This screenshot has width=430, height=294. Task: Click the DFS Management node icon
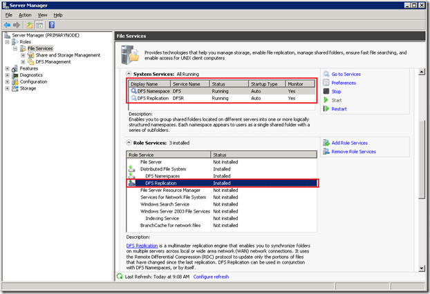(30, 62)
